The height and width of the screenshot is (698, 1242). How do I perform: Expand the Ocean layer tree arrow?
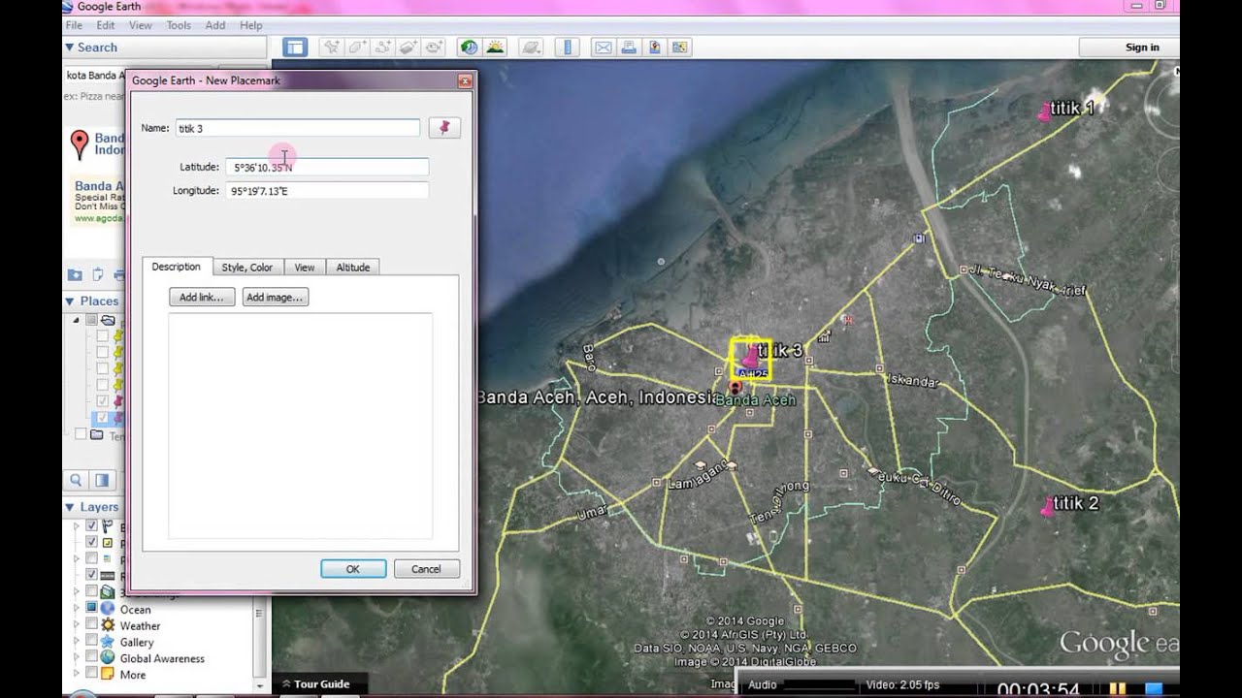[77, 609]
